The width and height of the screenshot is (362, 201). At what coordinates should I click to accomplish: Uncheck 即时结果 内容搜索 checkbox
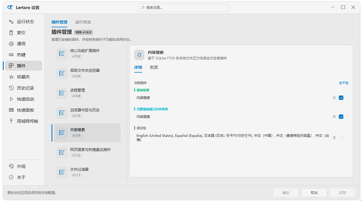pos(341,98)
